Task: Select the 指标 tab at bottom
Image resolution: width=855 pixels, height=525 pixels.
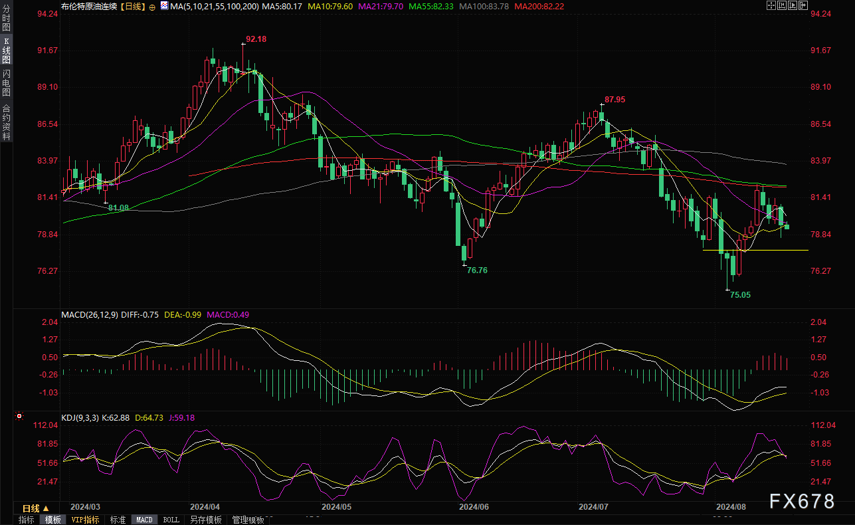Action: (x=27, y=520)
